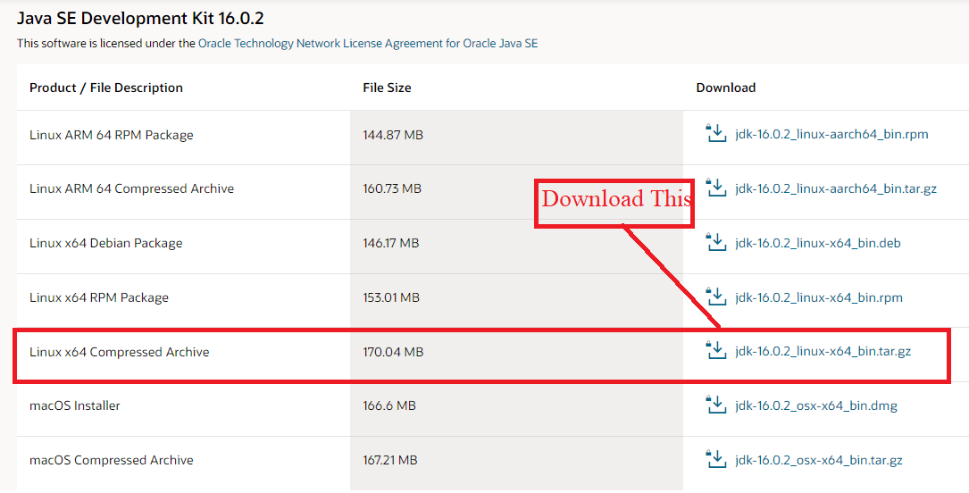The width and height of the screenshot is (969, 493).
Task: Select Linux ARM 64 Compressed Archive text
Action: [x=131, y=189]
